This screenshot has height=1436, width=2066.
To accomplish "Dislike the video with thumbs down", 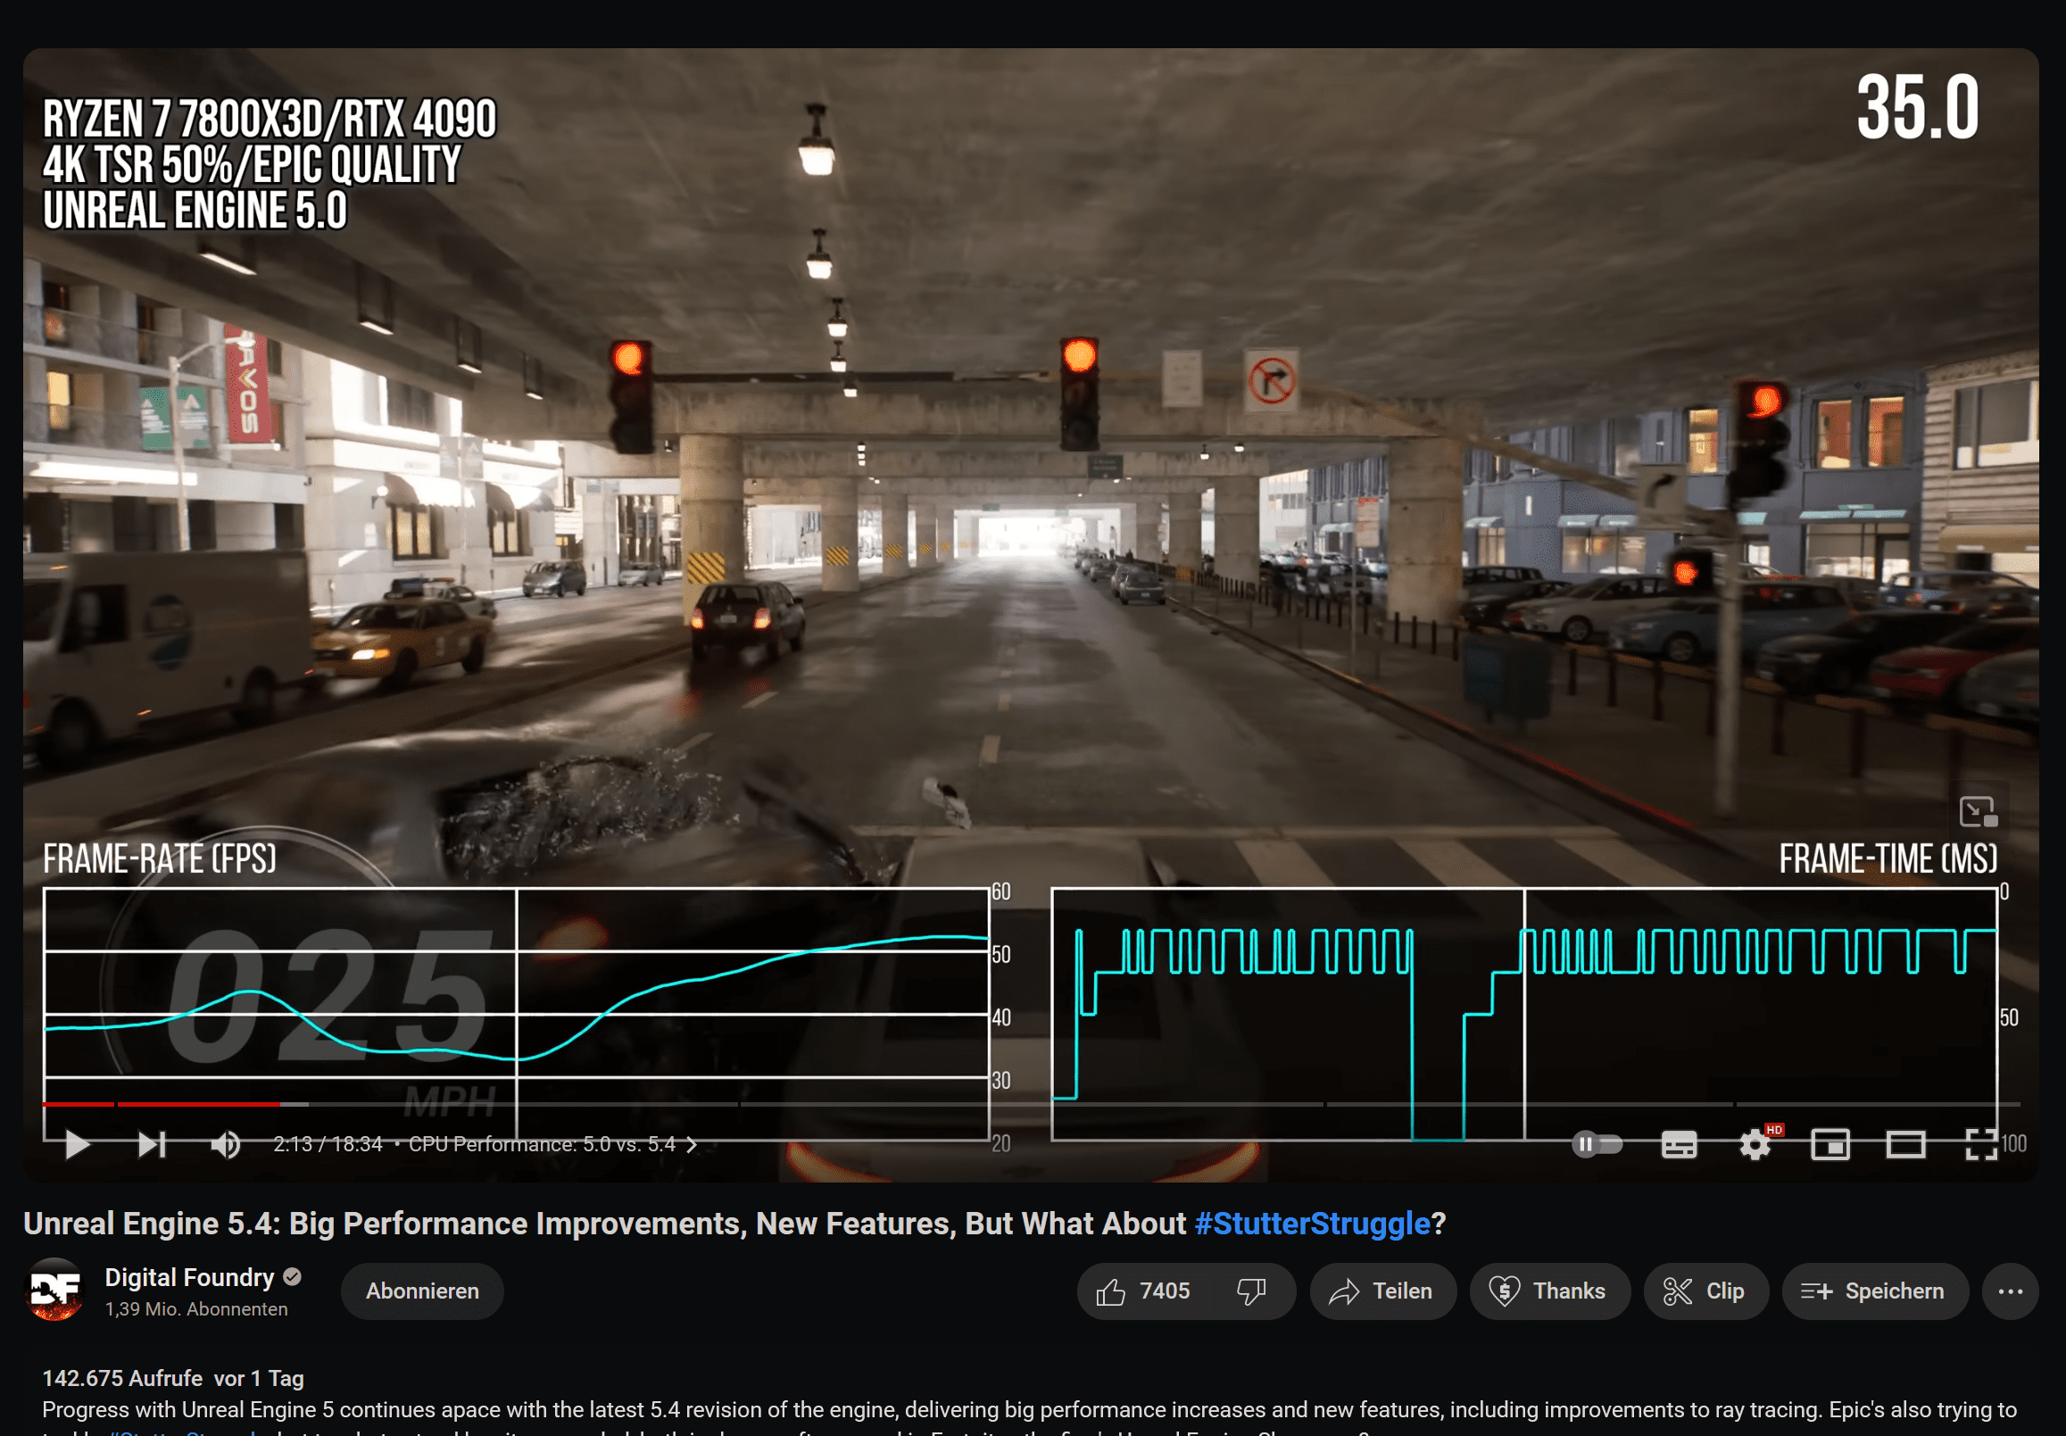I will [1251, 1291].
